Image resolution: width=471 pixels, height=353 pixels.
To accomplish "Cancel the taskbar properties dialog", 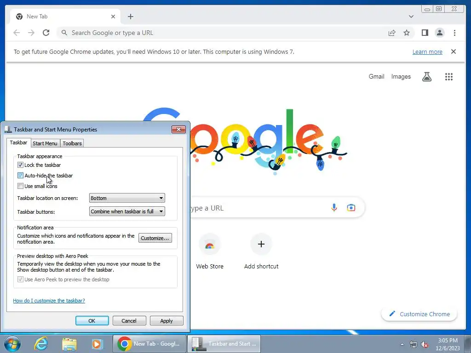I will click(129, 320).
